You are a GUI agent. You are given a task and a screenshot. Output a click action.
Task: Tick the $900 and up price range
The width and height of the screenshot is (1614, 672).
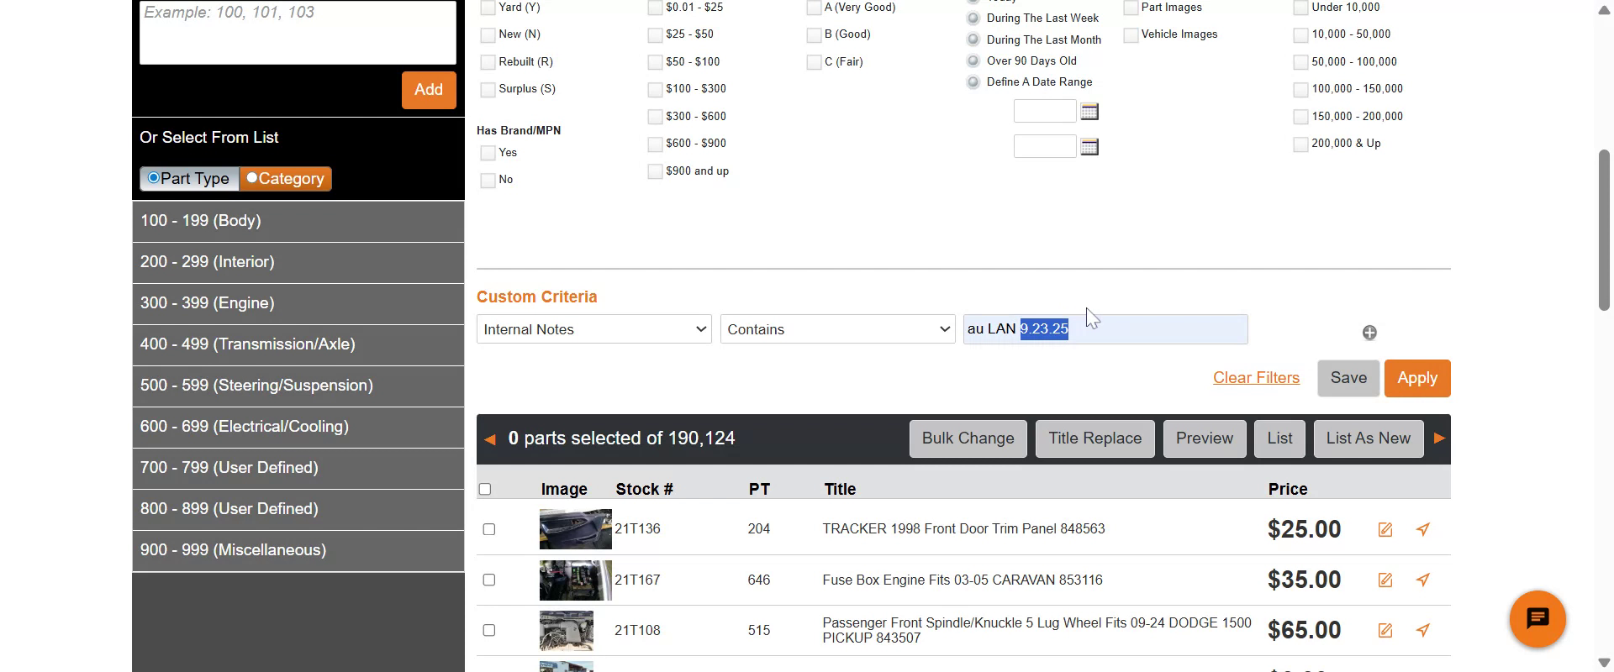coord(655,171)
